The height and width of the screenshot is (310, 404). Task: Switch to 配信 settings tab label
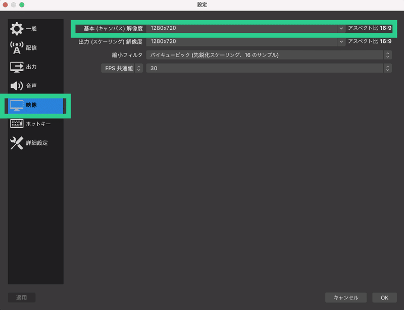point(31,47)
